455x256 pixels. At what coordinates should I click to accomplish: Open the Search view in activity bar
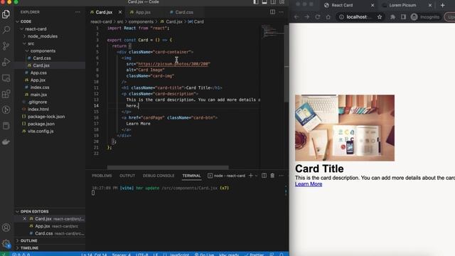point(6,30)
